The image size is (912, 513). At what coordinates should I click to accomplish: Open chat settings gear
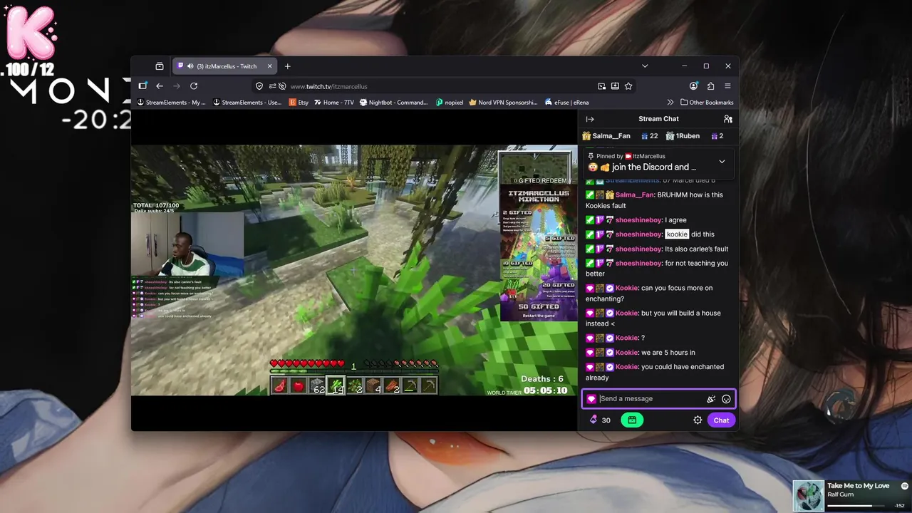pyautogui.click(x=698, y=420)
